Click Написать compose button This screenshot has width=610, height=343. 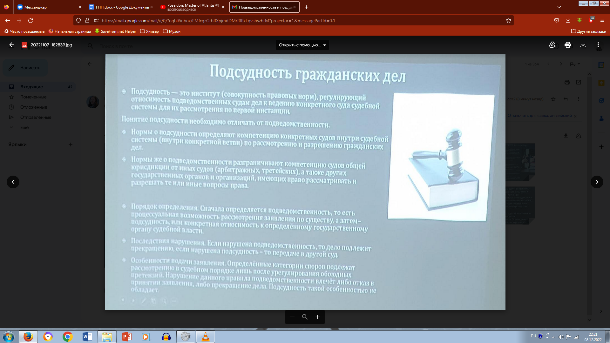[25, 68]
